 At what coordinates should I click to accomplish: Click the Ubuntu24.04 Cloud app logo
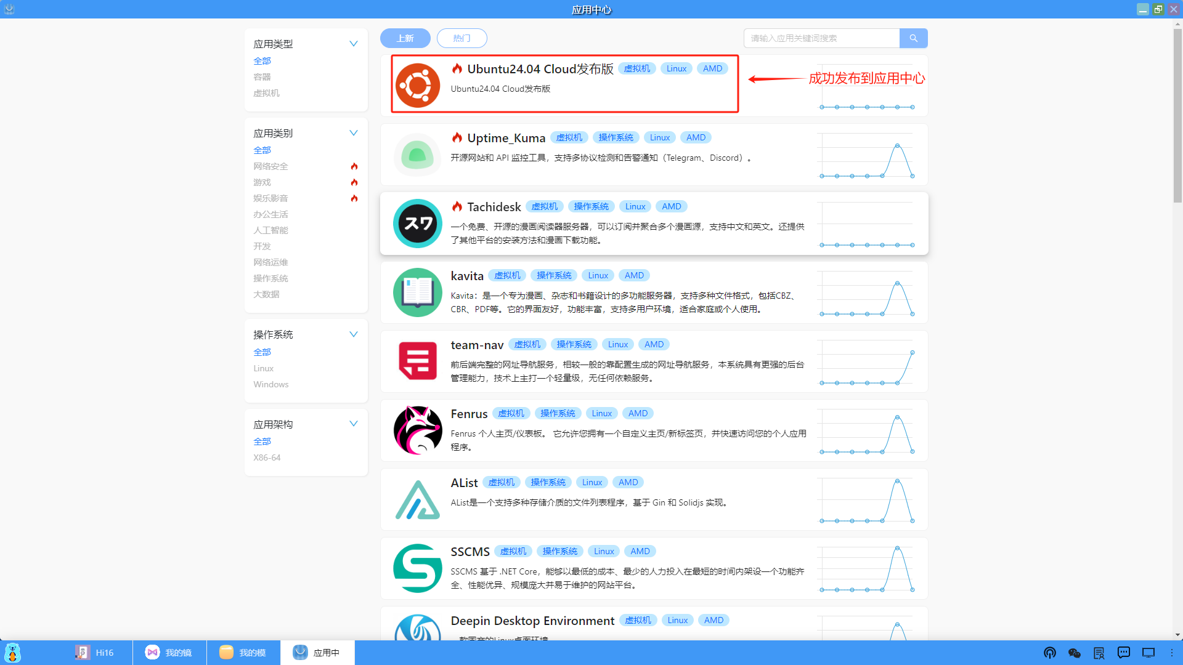pos(417,86)
